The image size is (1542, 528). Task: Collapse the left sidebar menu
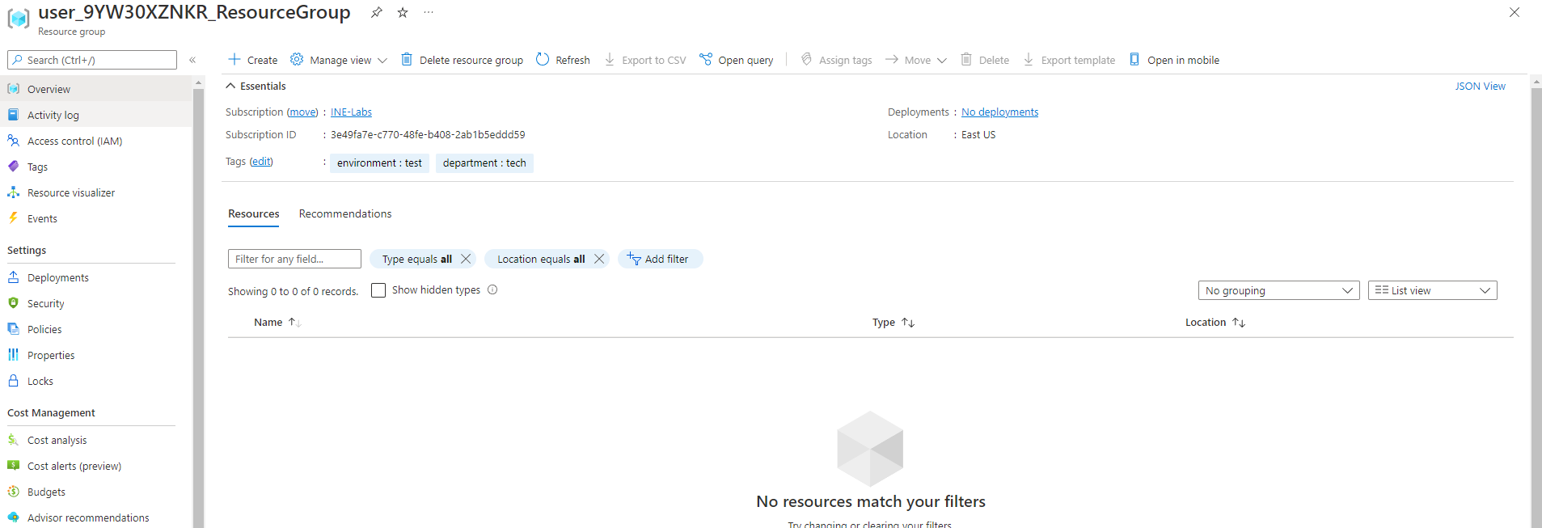tap(192, 60)
